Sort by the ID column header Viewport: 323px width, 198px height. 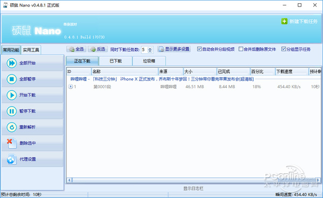pos(79,72)
